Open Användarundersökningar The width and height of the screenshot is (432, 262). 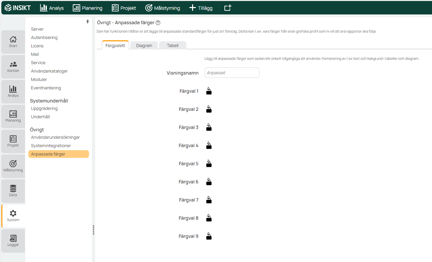click(55, 137)
